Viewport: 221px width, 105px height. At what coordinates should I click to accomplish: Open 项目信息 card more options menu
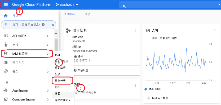tap(135, 31)
